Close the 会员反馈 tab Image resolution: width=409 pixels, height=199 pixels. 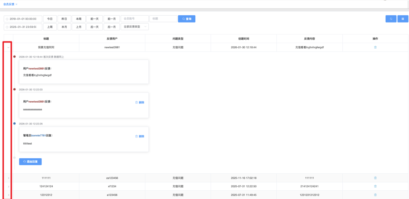pos(16,4)
